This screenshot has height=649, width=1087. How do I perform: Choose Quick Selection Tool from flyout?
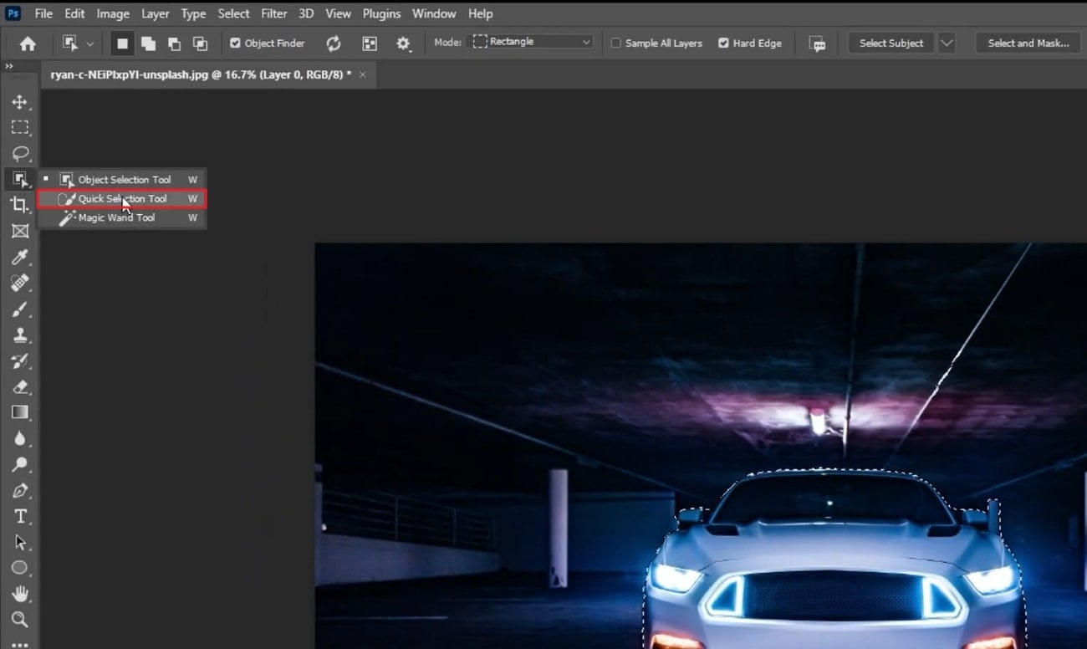click(x=122, y=199)
